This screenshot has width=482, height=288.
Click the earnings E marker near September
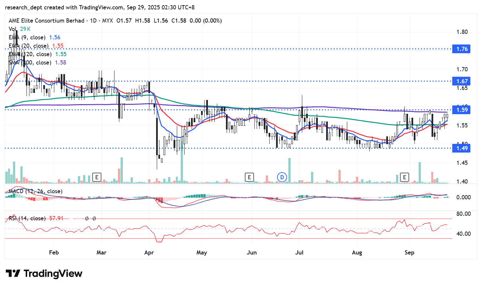(404, 177)
